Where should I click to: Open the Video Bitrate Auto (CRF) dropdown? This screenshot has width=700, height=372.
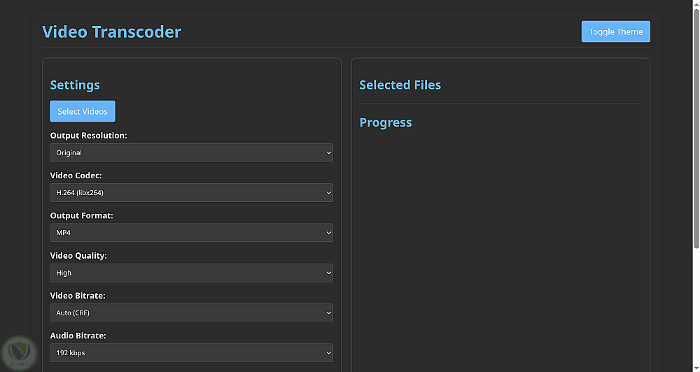click(191, 313)
